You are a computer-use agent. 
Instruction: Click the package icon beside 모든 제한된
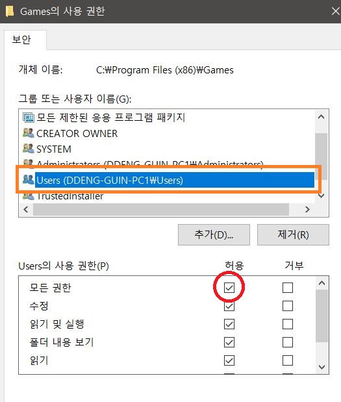(x=28, y=118)
